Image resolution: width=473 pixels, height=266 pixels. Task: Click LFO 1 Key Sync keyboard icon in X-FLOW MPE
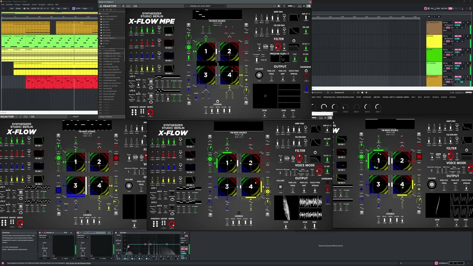[151, 82]
